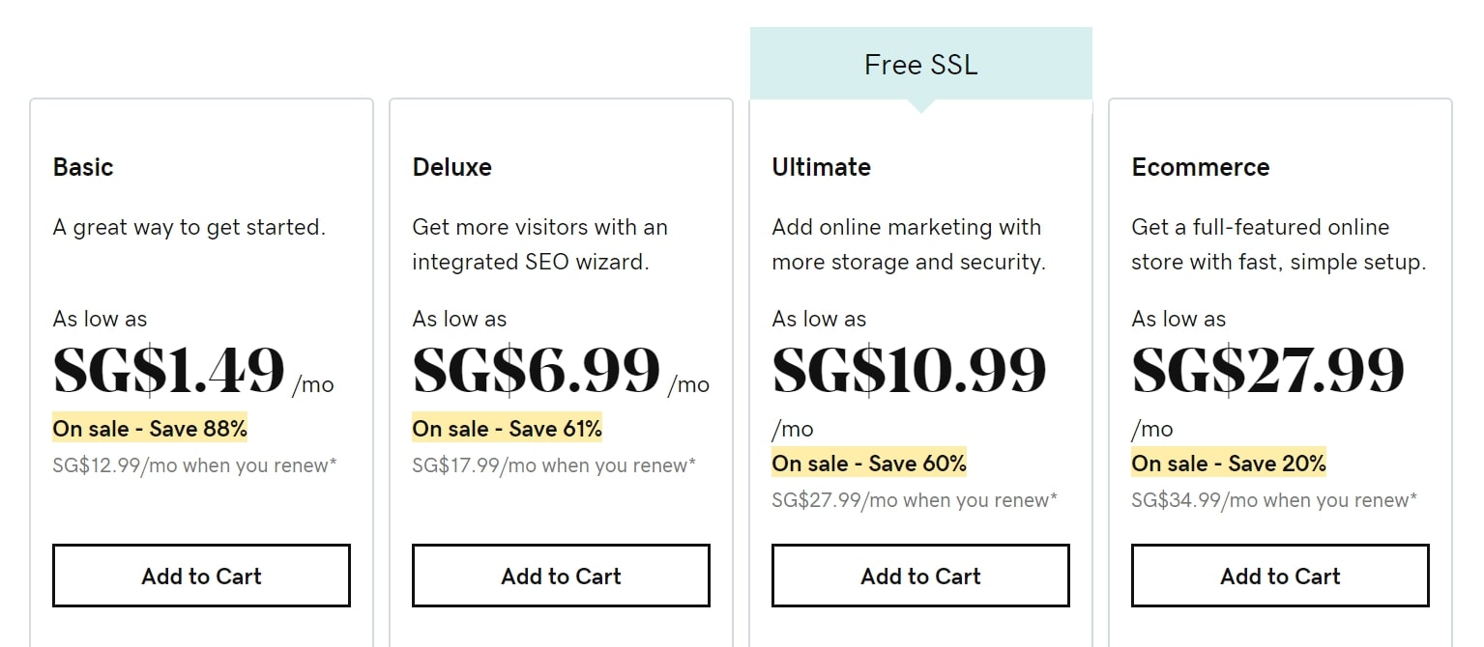Click the Save 60% sale badge
Image resolution: width=1484 pixels, height=647 pixels.
click(869, 463)
